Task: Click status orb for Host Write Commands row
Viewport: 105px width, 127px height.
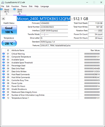Action: click(x=4, y=77)
